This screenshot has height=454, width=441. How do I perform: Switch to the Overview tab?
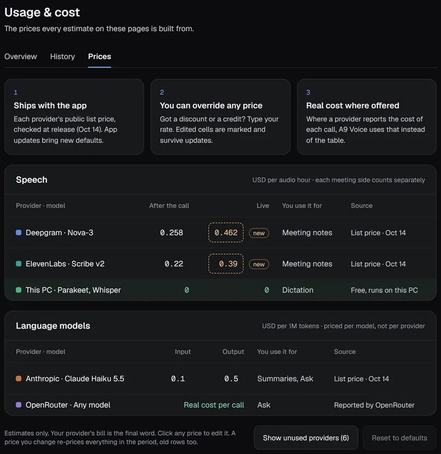click(21, 56)
